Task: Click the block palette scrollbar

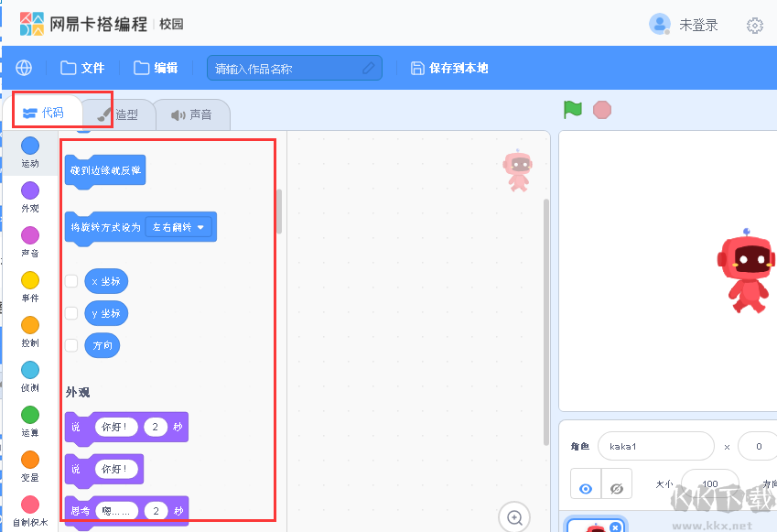Action: pos(279,212)
